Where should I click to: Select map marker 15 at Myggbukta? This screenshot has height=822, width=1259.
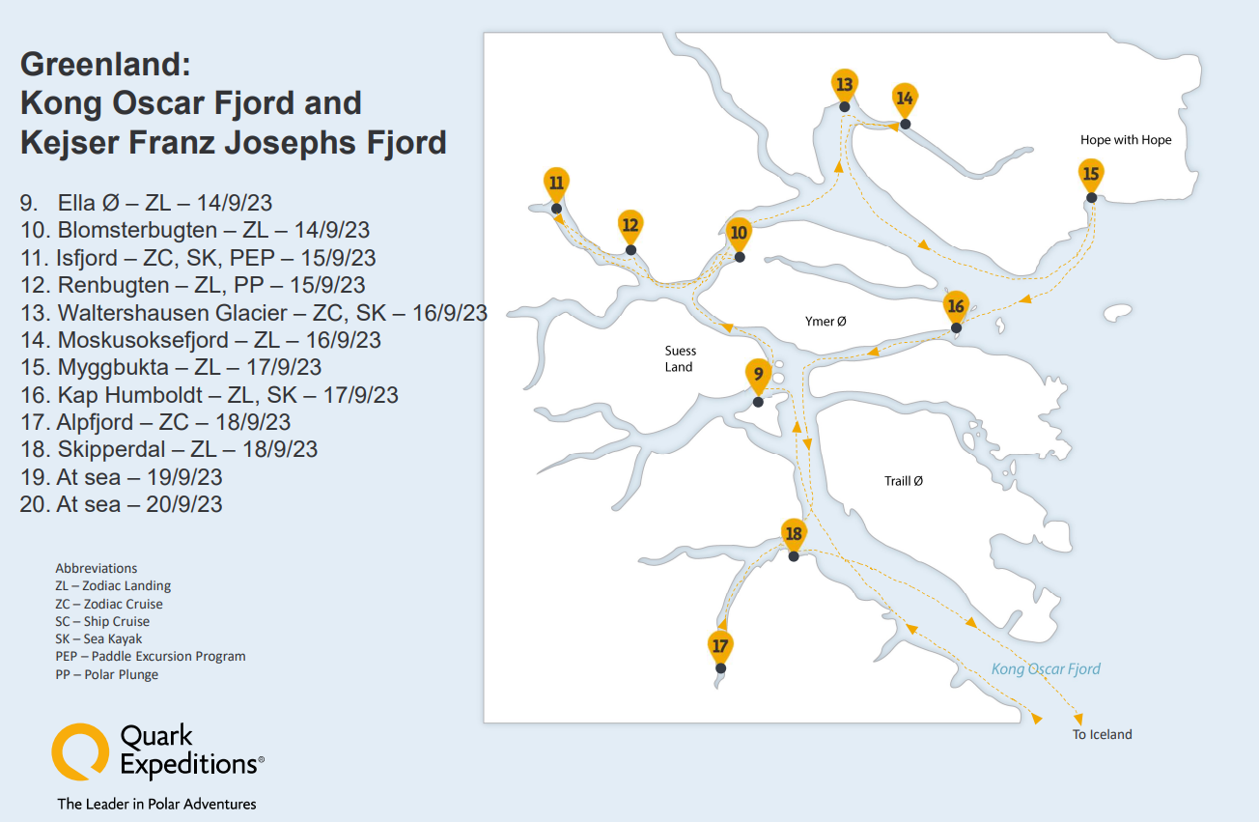coord(1091,176)
